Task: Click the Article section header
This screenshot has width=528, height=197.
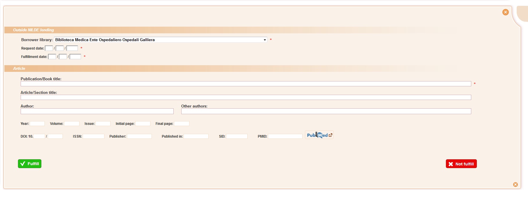Action: [19, 69]
